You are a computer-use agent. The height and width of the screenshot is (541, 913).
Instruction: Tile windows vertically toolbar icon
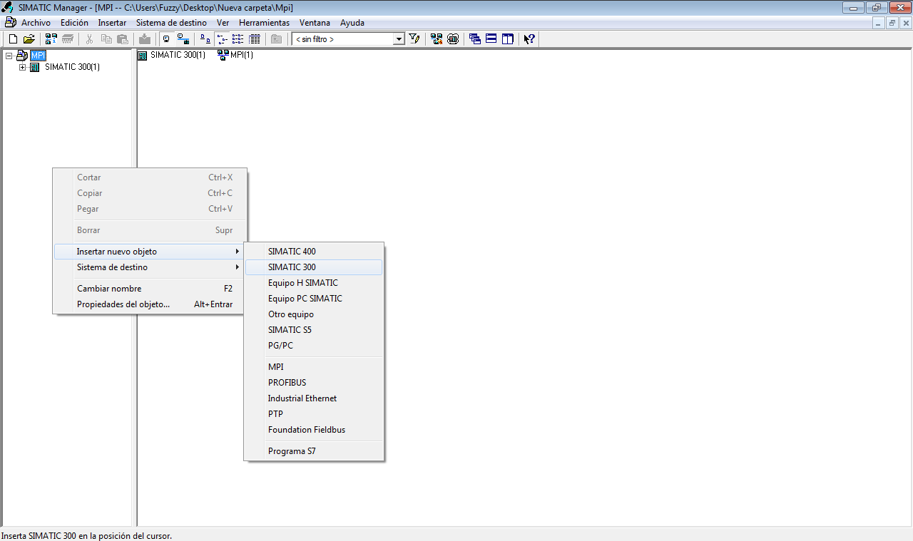(x=508, y=39)
